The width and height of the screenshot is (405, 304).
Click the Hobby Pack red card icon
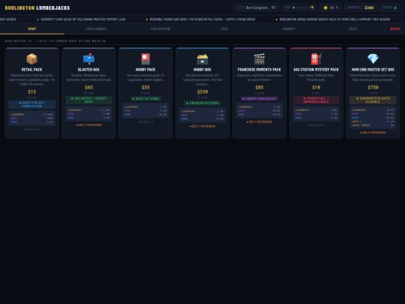145,59
